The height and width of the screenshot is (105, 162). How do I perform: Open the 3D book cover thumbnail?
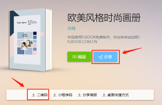(30, 40)
